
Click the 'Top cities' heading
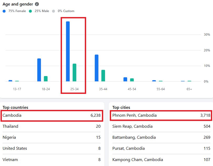click(121, 108)
